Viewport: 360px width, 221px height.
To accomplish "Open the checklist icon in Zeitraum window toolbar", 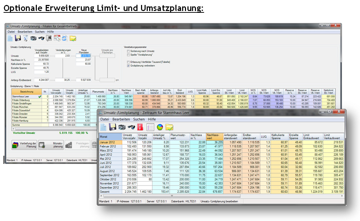I will tap(150, 127).
